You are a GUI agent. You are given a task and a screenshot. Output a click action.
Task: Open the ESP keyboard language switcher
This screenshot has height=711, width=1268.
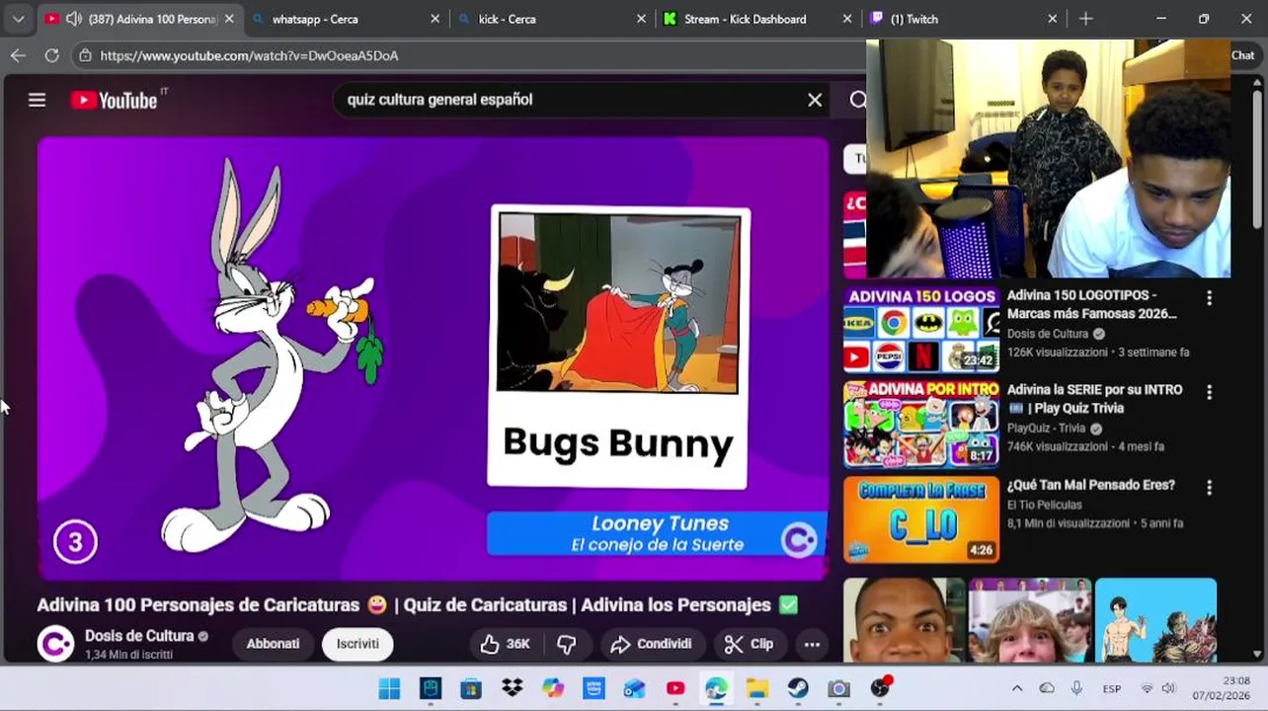point(1111,688)
